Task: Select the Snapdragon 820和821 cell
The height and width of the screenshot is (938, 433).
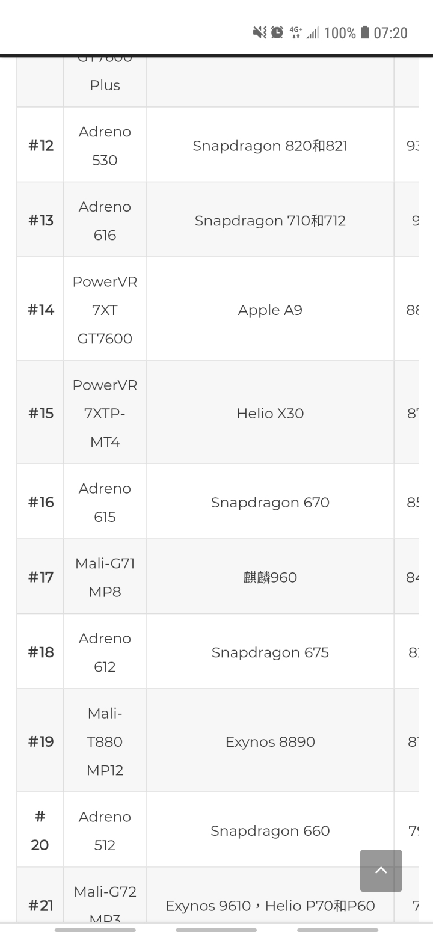Action: tap(270, 145)
